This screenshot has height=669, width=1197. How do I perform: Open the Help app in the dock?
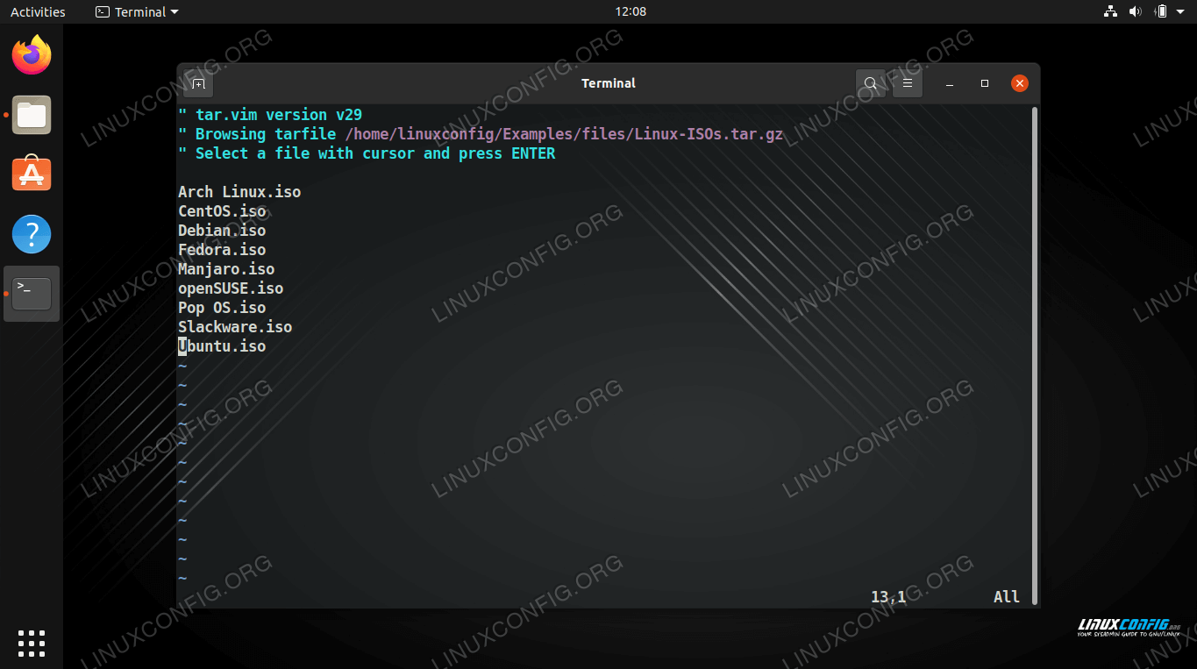pos(32,234)
